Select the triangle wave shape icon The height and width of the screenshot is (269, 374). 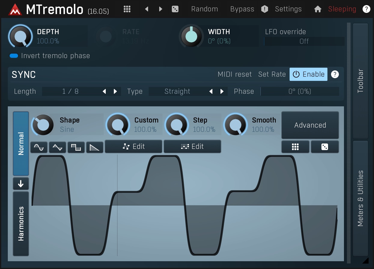coord(57,147)
